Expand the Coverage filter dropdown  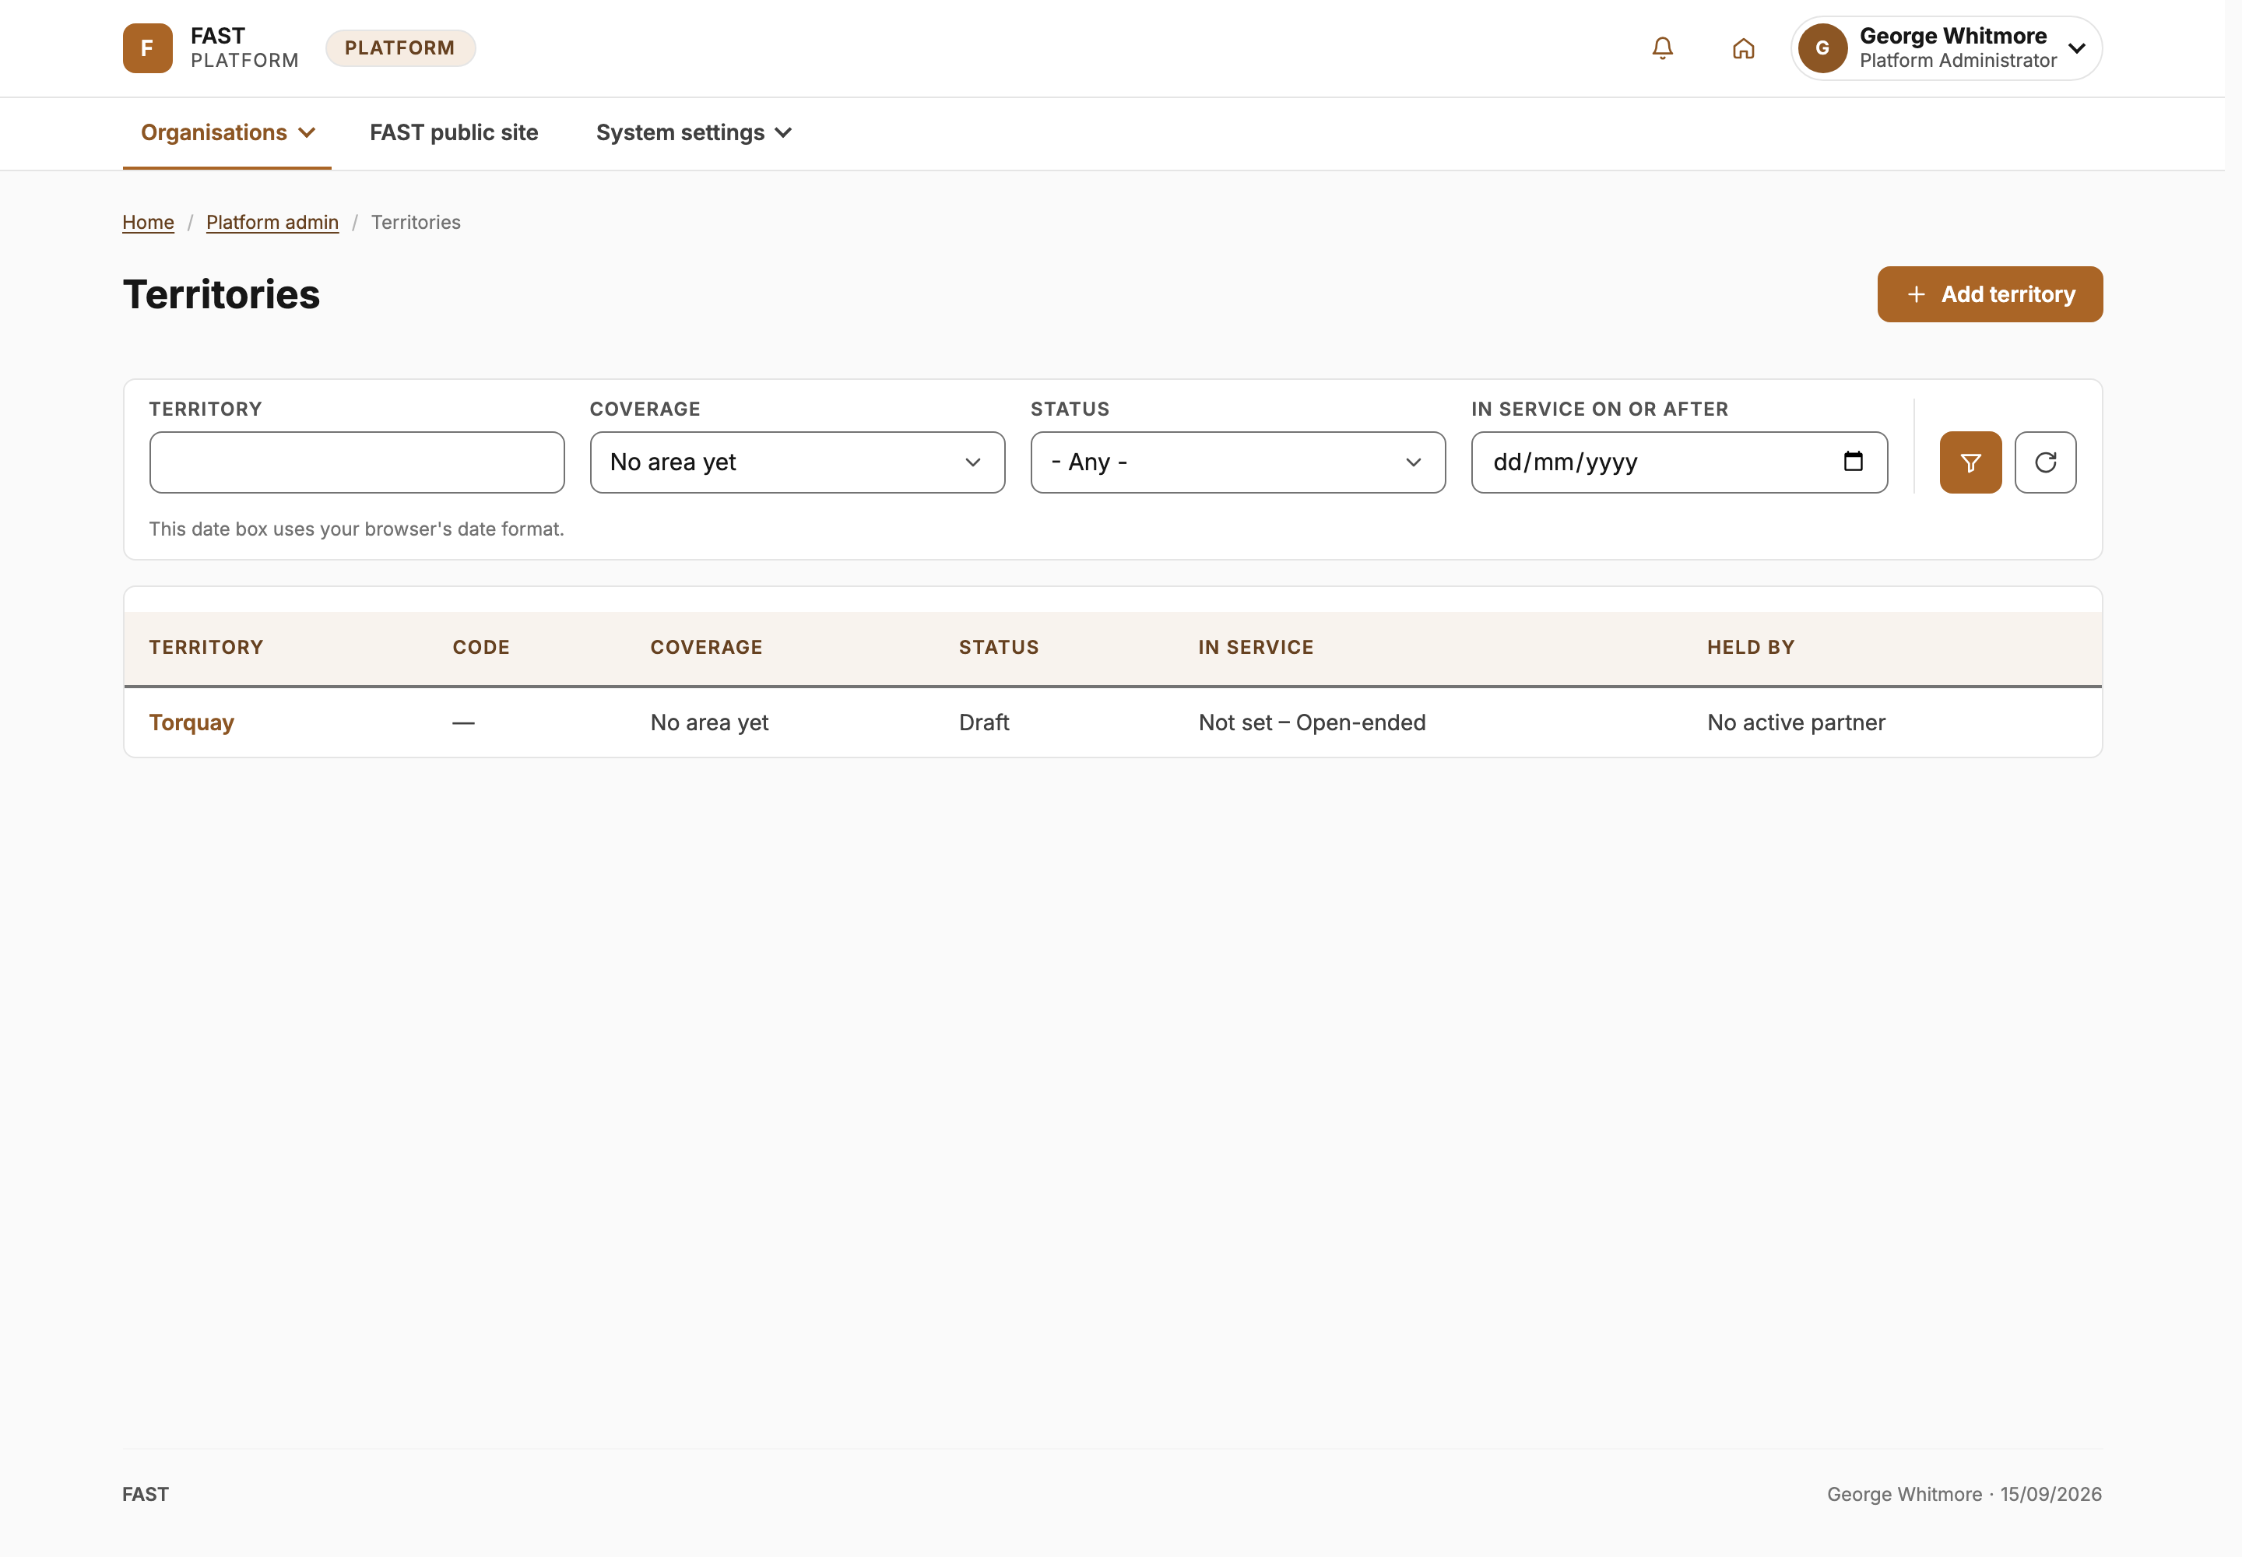797,462
